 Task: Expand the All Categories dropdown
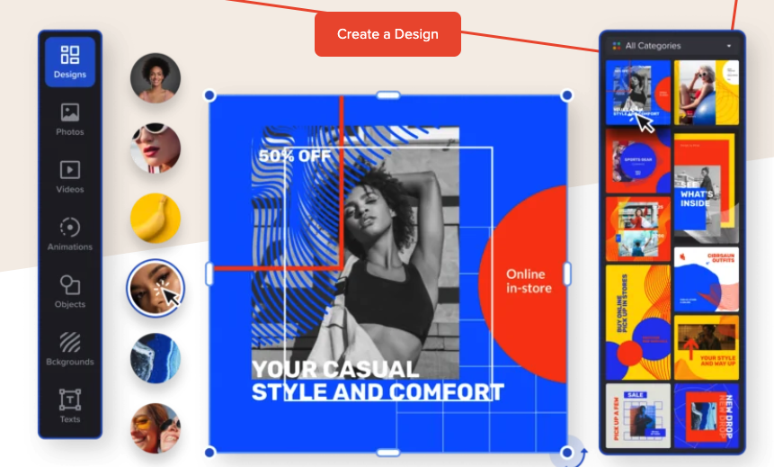(672, 46)
